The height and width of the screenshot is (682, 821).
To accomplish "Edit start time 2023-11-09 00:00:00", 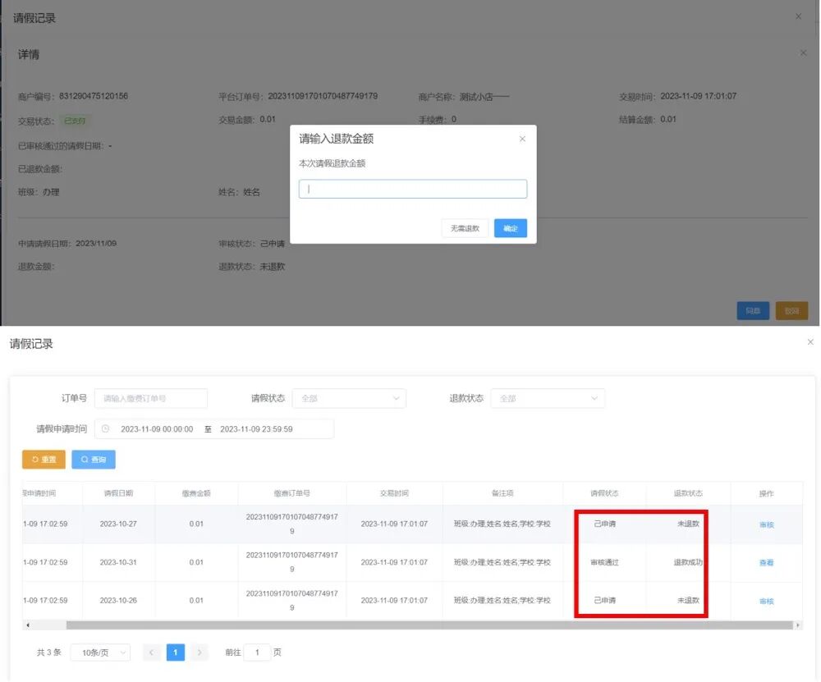I will pyautogui.click(x=157, y=429).
